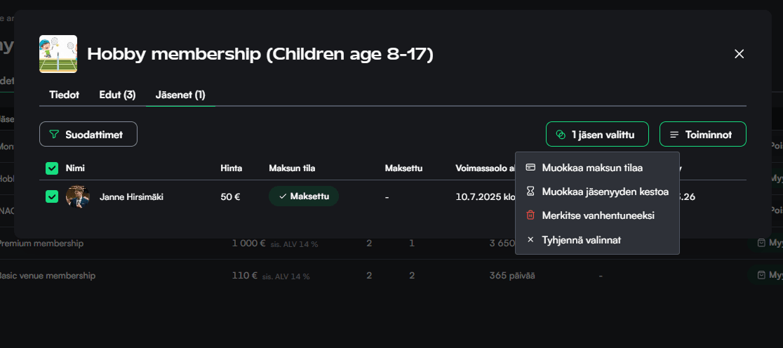Click the hourglass icon for membership duration

point(530,192)
